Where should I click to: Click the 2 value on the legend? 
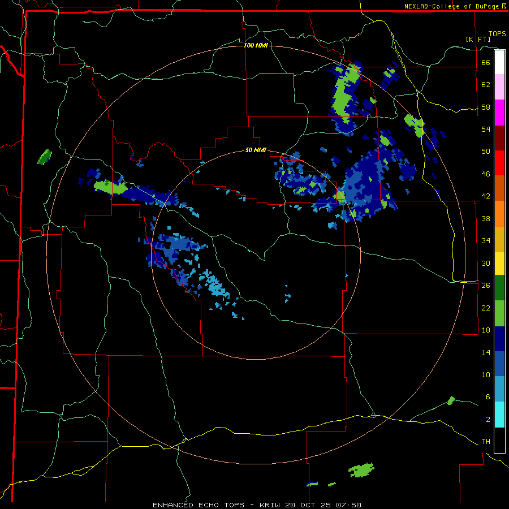(488, 419)
